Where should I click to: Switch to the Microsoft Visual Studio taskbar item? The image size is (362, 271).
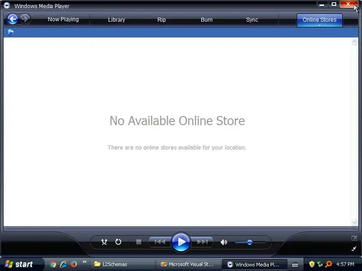pyautogui.click(x=188, y=264)
